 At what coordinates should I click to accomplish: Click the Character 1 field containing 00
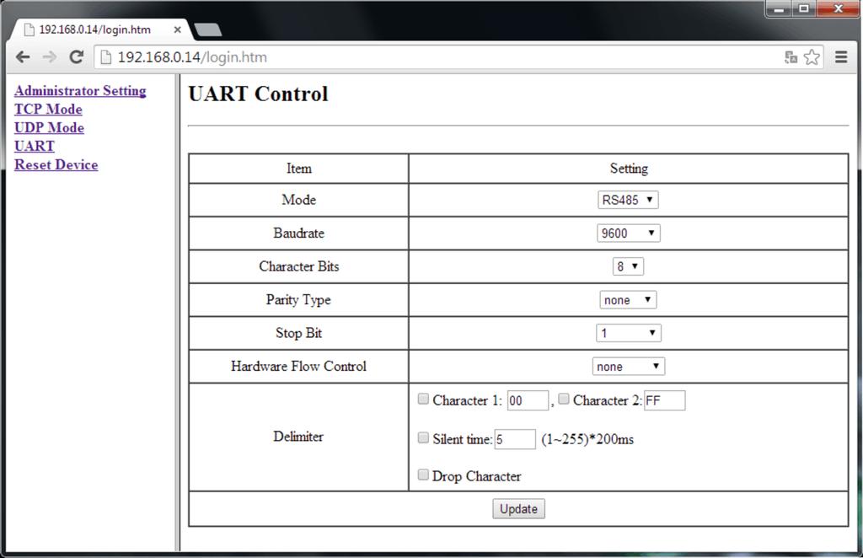click(528, 400)
